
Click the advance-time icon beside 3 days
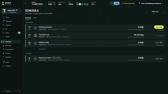112,3
